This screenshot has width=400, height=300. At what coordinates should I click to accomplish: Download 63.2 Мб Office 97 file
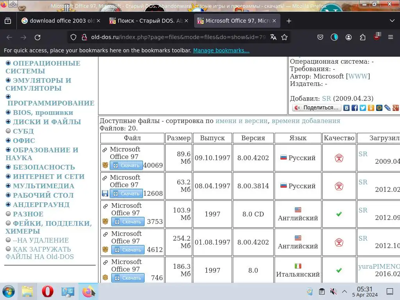pyautogui.click(x=126, y=194)
